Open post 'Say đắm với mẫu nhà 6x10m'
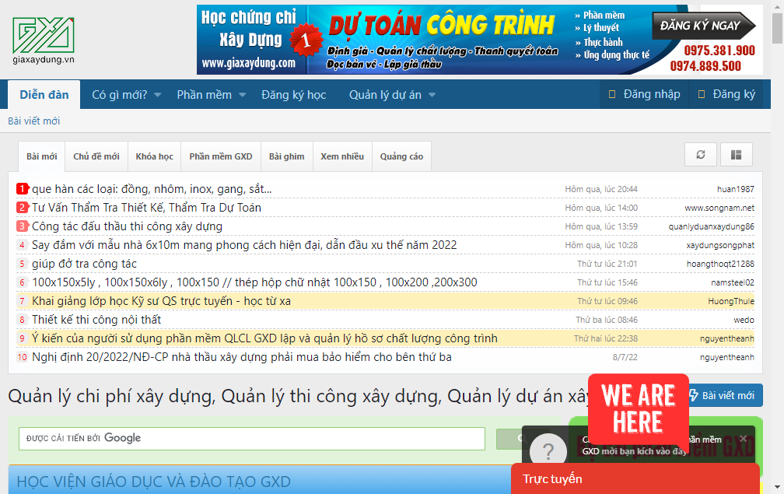The width and height of the screenshot is (784, 494). pyautogui.click(x=244, y=245)
